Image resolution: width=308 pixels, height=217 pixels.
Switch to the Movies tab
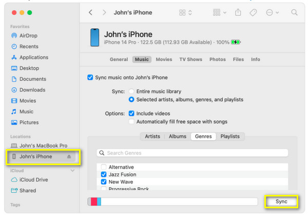[x=164, y=60]
